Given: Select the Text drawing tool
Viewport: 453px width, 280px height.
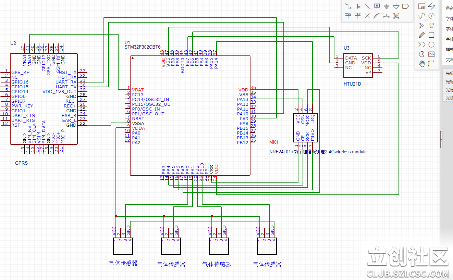Looking at the screenshot, I should (431, 25).
